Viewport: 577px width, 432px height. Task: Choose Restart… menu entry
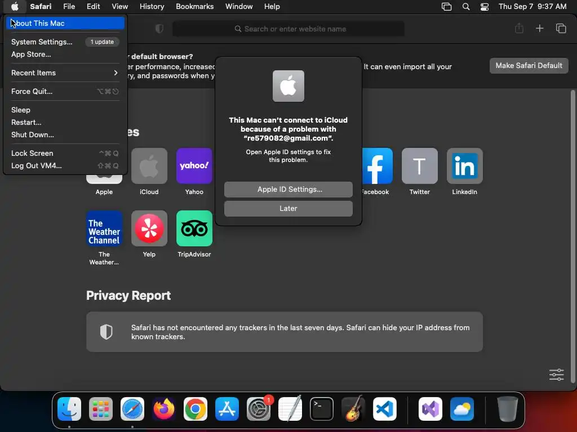[x=65, y=122]
